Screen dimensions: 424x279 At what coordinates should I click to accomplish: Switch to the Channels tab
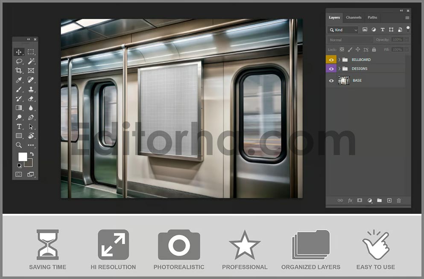click(x=354, y=17)
